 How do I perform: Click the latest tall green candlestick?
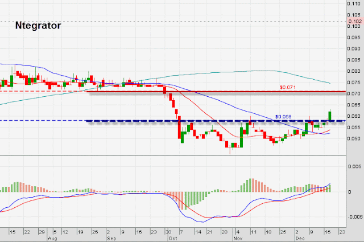tap(330, 116)
